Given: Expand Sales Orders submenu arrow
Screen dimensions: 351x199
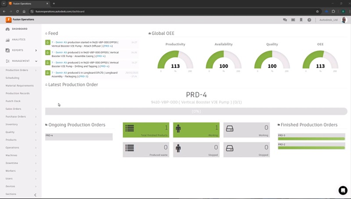Looking at the screenshot, I should 36,109.
